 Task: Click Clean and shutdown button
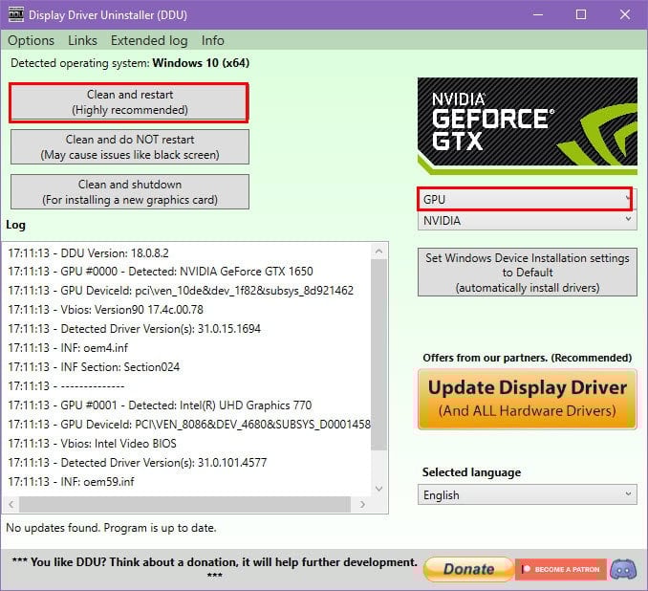click(129, 192)
